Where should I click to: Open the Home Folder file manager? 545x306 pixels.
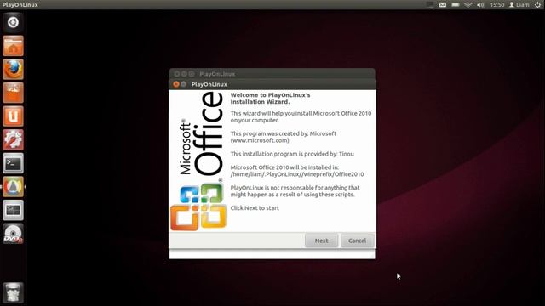click(x=14, y=46)
